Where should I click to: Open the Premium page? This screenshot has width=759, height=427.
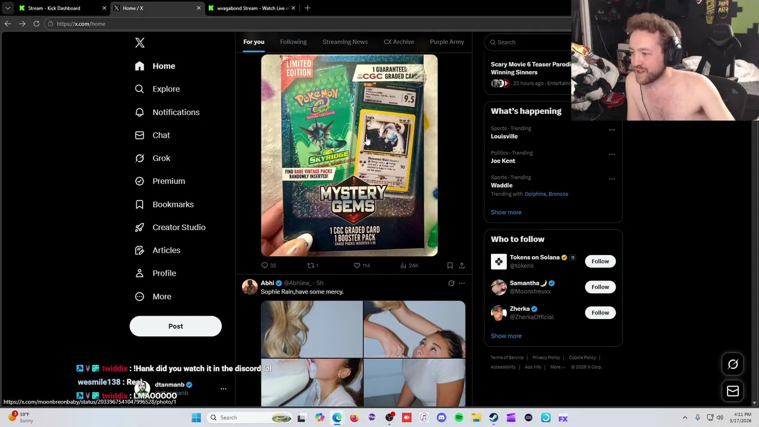click(x=161, y=181)
